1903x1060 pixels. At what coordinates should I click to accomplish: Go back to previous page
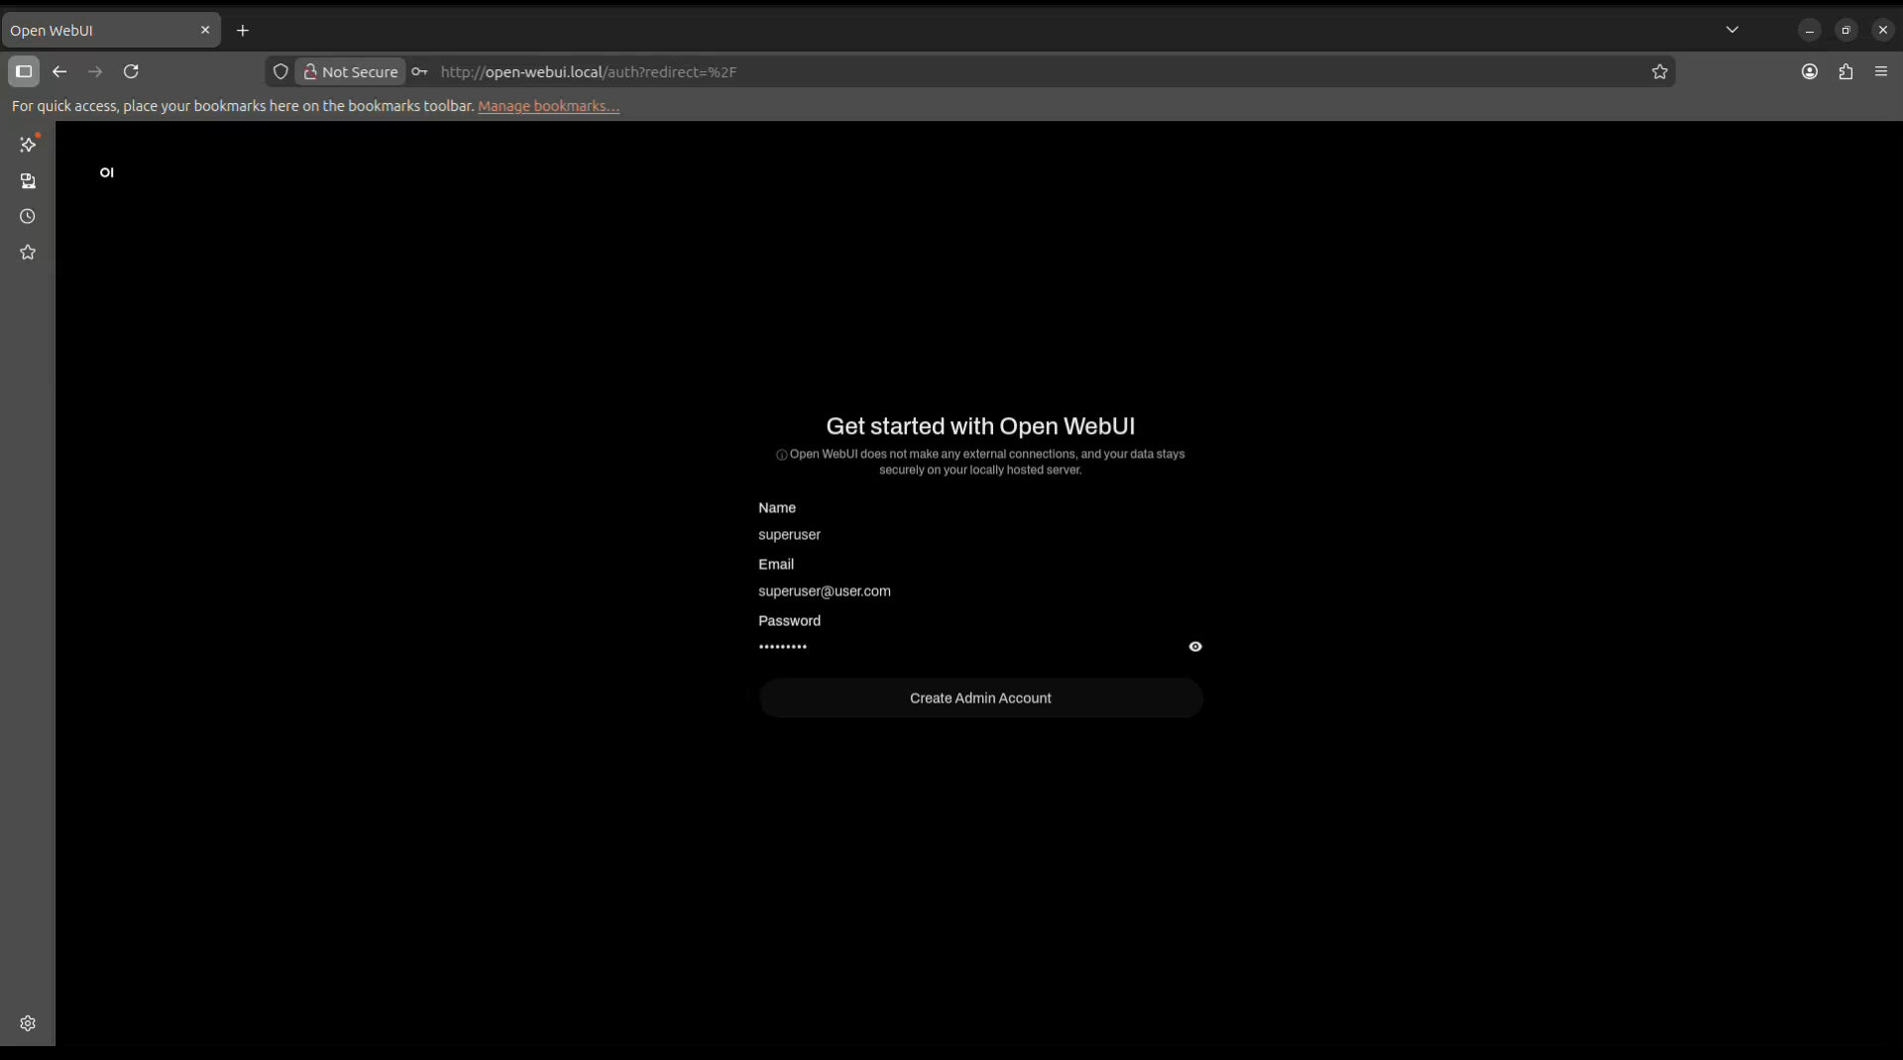tap(59, 71)
